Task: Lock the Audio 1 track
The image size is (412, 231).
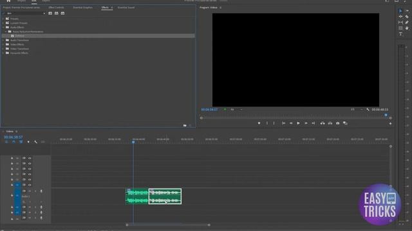Action: 12,195
